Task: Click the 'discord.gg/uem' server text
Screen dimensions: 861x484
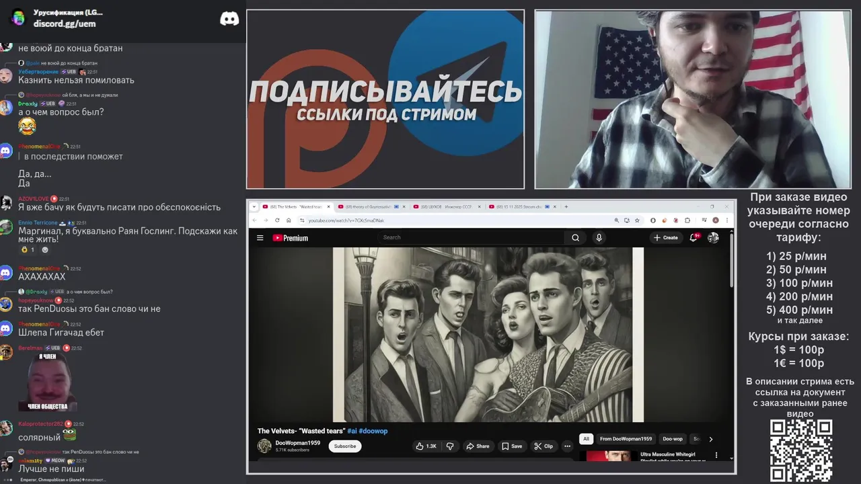Action: click(x=65, y=24)
